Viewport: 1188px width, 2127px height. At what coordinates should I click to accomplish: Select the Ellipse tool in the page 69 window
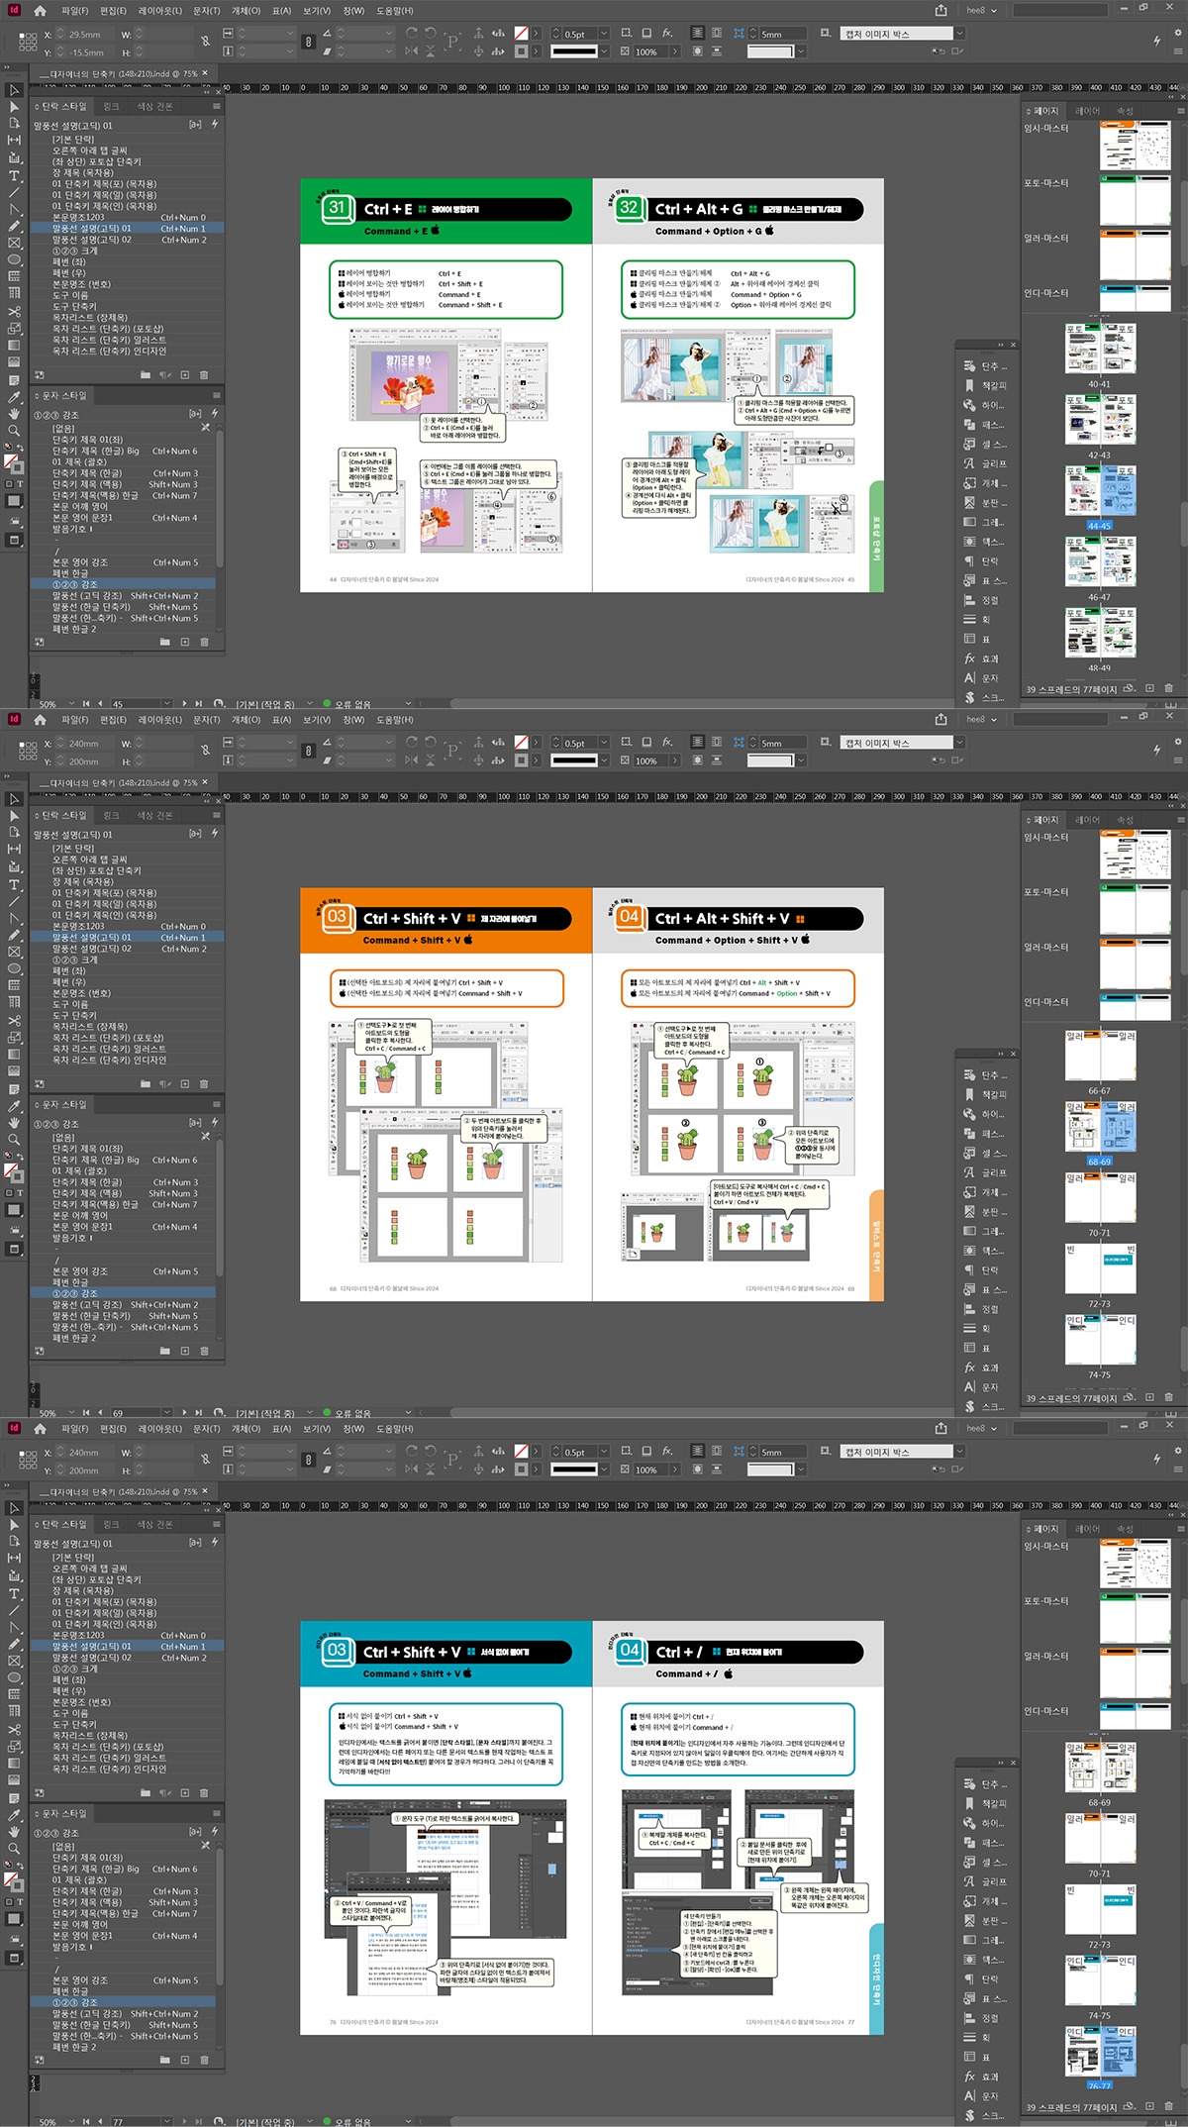pyautogui.click(x=14, y=969)
